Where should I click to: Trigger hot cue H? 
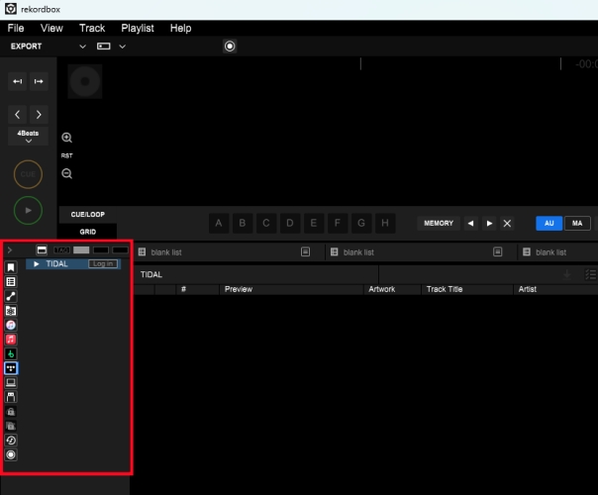(x=385, y=223)
